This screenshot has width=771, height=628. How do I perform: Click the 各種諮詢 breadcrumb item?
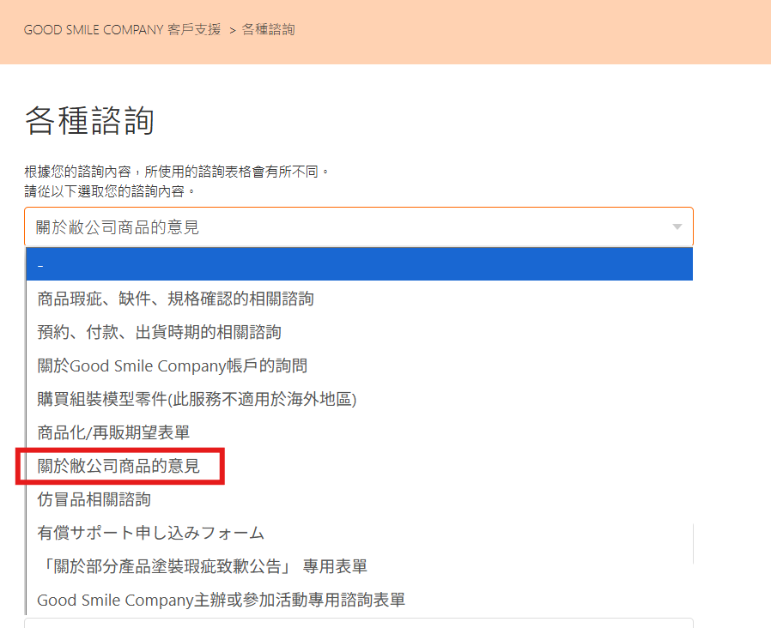pyautogui.click(x=268, y=30)
